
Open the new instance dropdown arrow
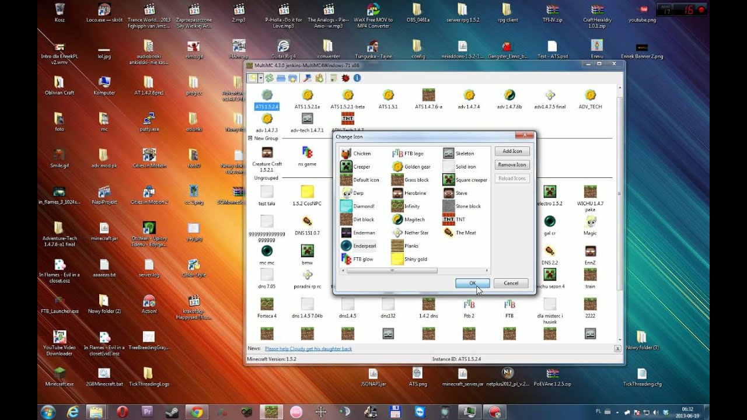click(x=260, y=78)
